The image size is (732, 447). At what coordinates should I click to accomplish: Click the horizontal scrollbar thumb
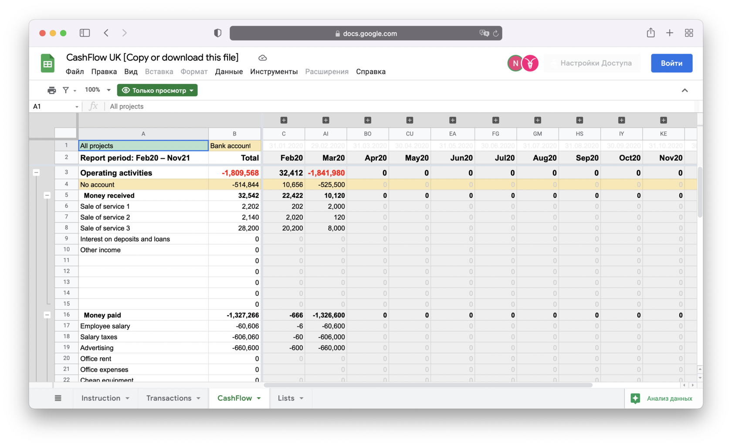tap(428, 385)
